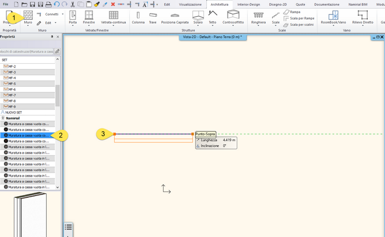Screen dimensions: 385x237
Task: Undo the last action
Action: point(56,4)
